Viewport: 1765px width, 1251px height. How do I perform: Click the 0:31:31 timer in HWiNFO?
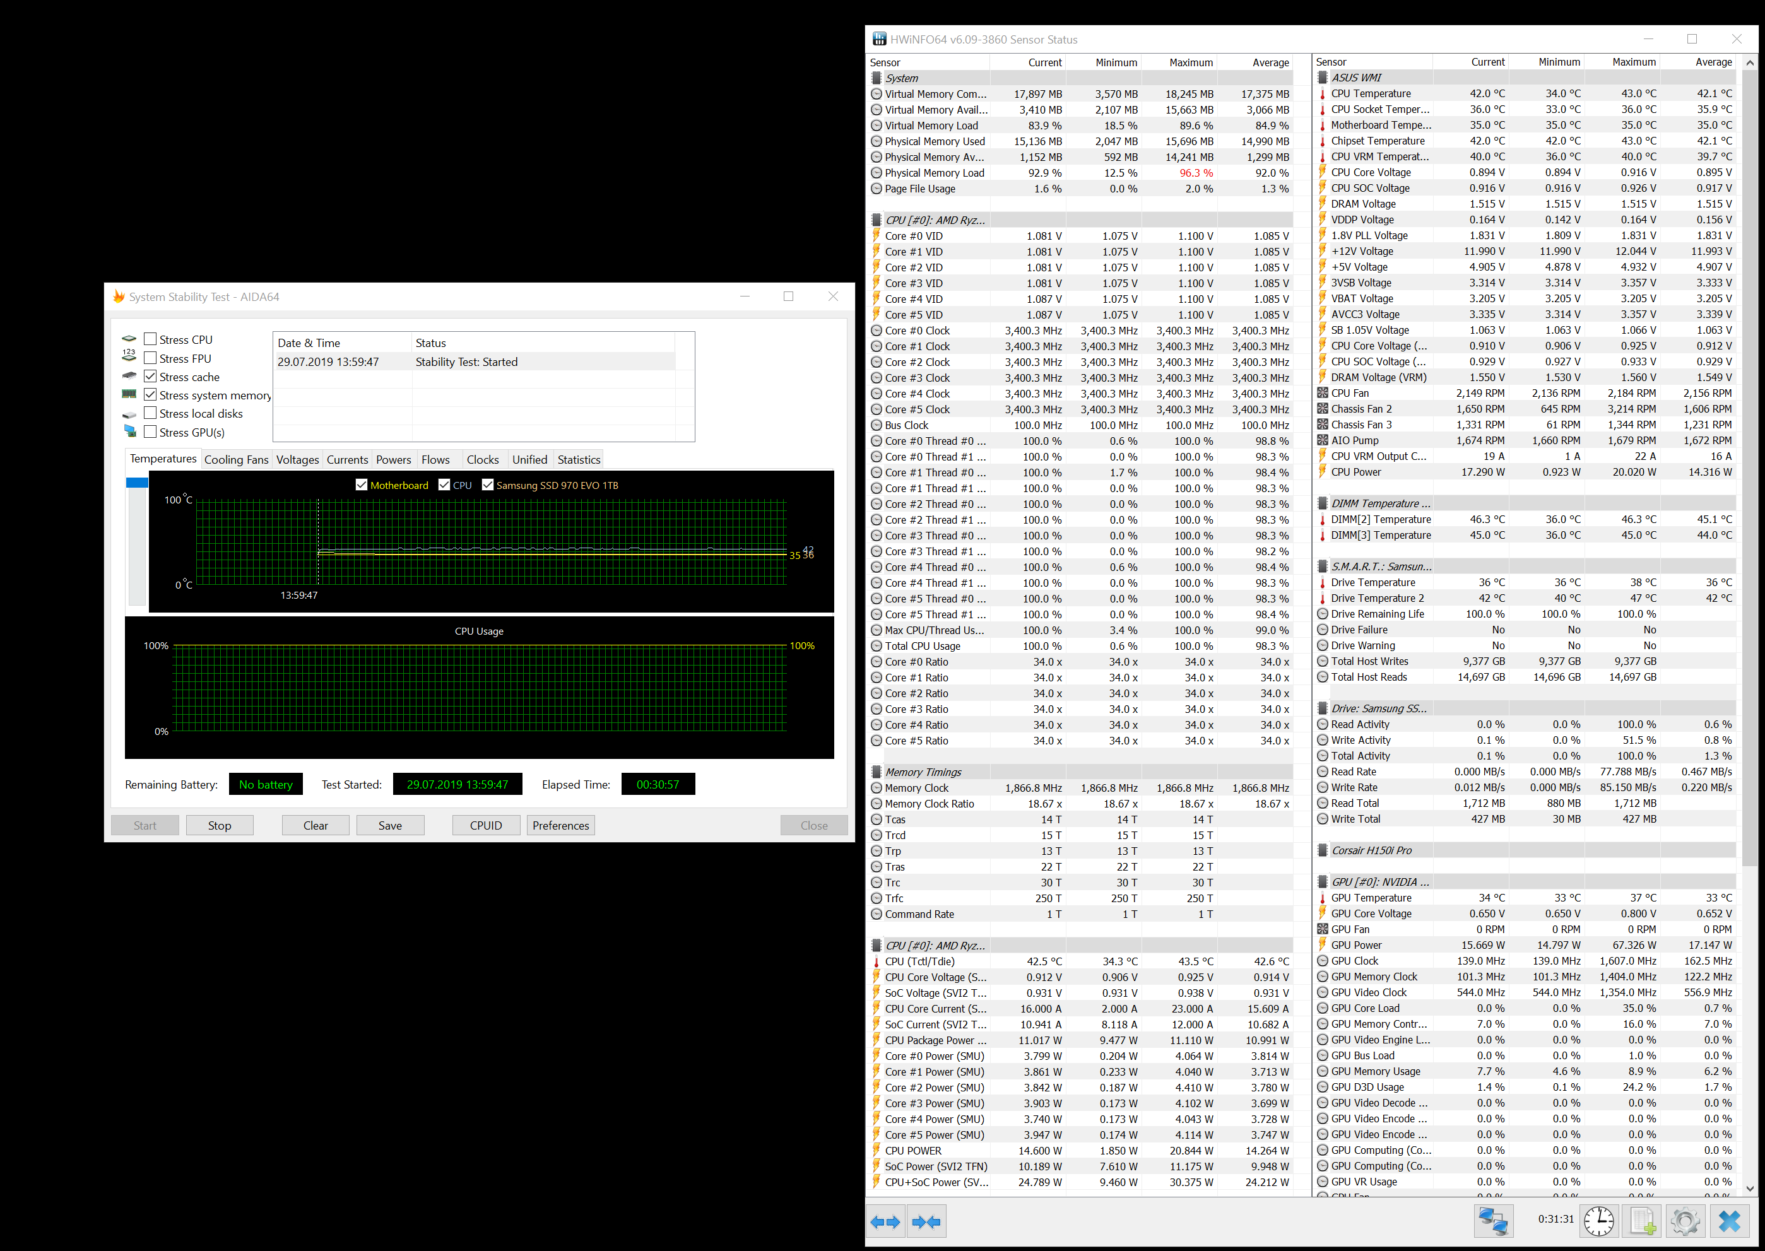pyautogui.click(x=1555, y=1219)
